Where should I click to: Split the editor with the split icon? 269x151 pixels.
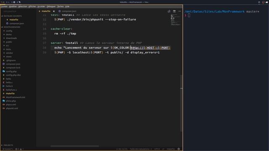(x=174, y=11)
